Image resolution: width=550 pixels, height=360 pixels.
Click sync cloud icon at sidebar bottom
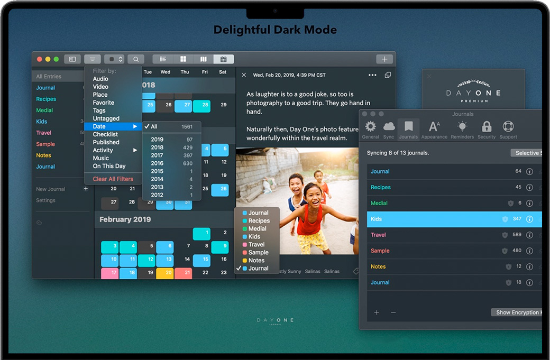point(39,222)
